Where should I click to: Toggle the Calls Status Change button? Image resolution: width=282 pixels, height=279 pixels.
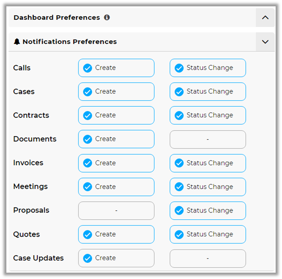click(208, 68)
